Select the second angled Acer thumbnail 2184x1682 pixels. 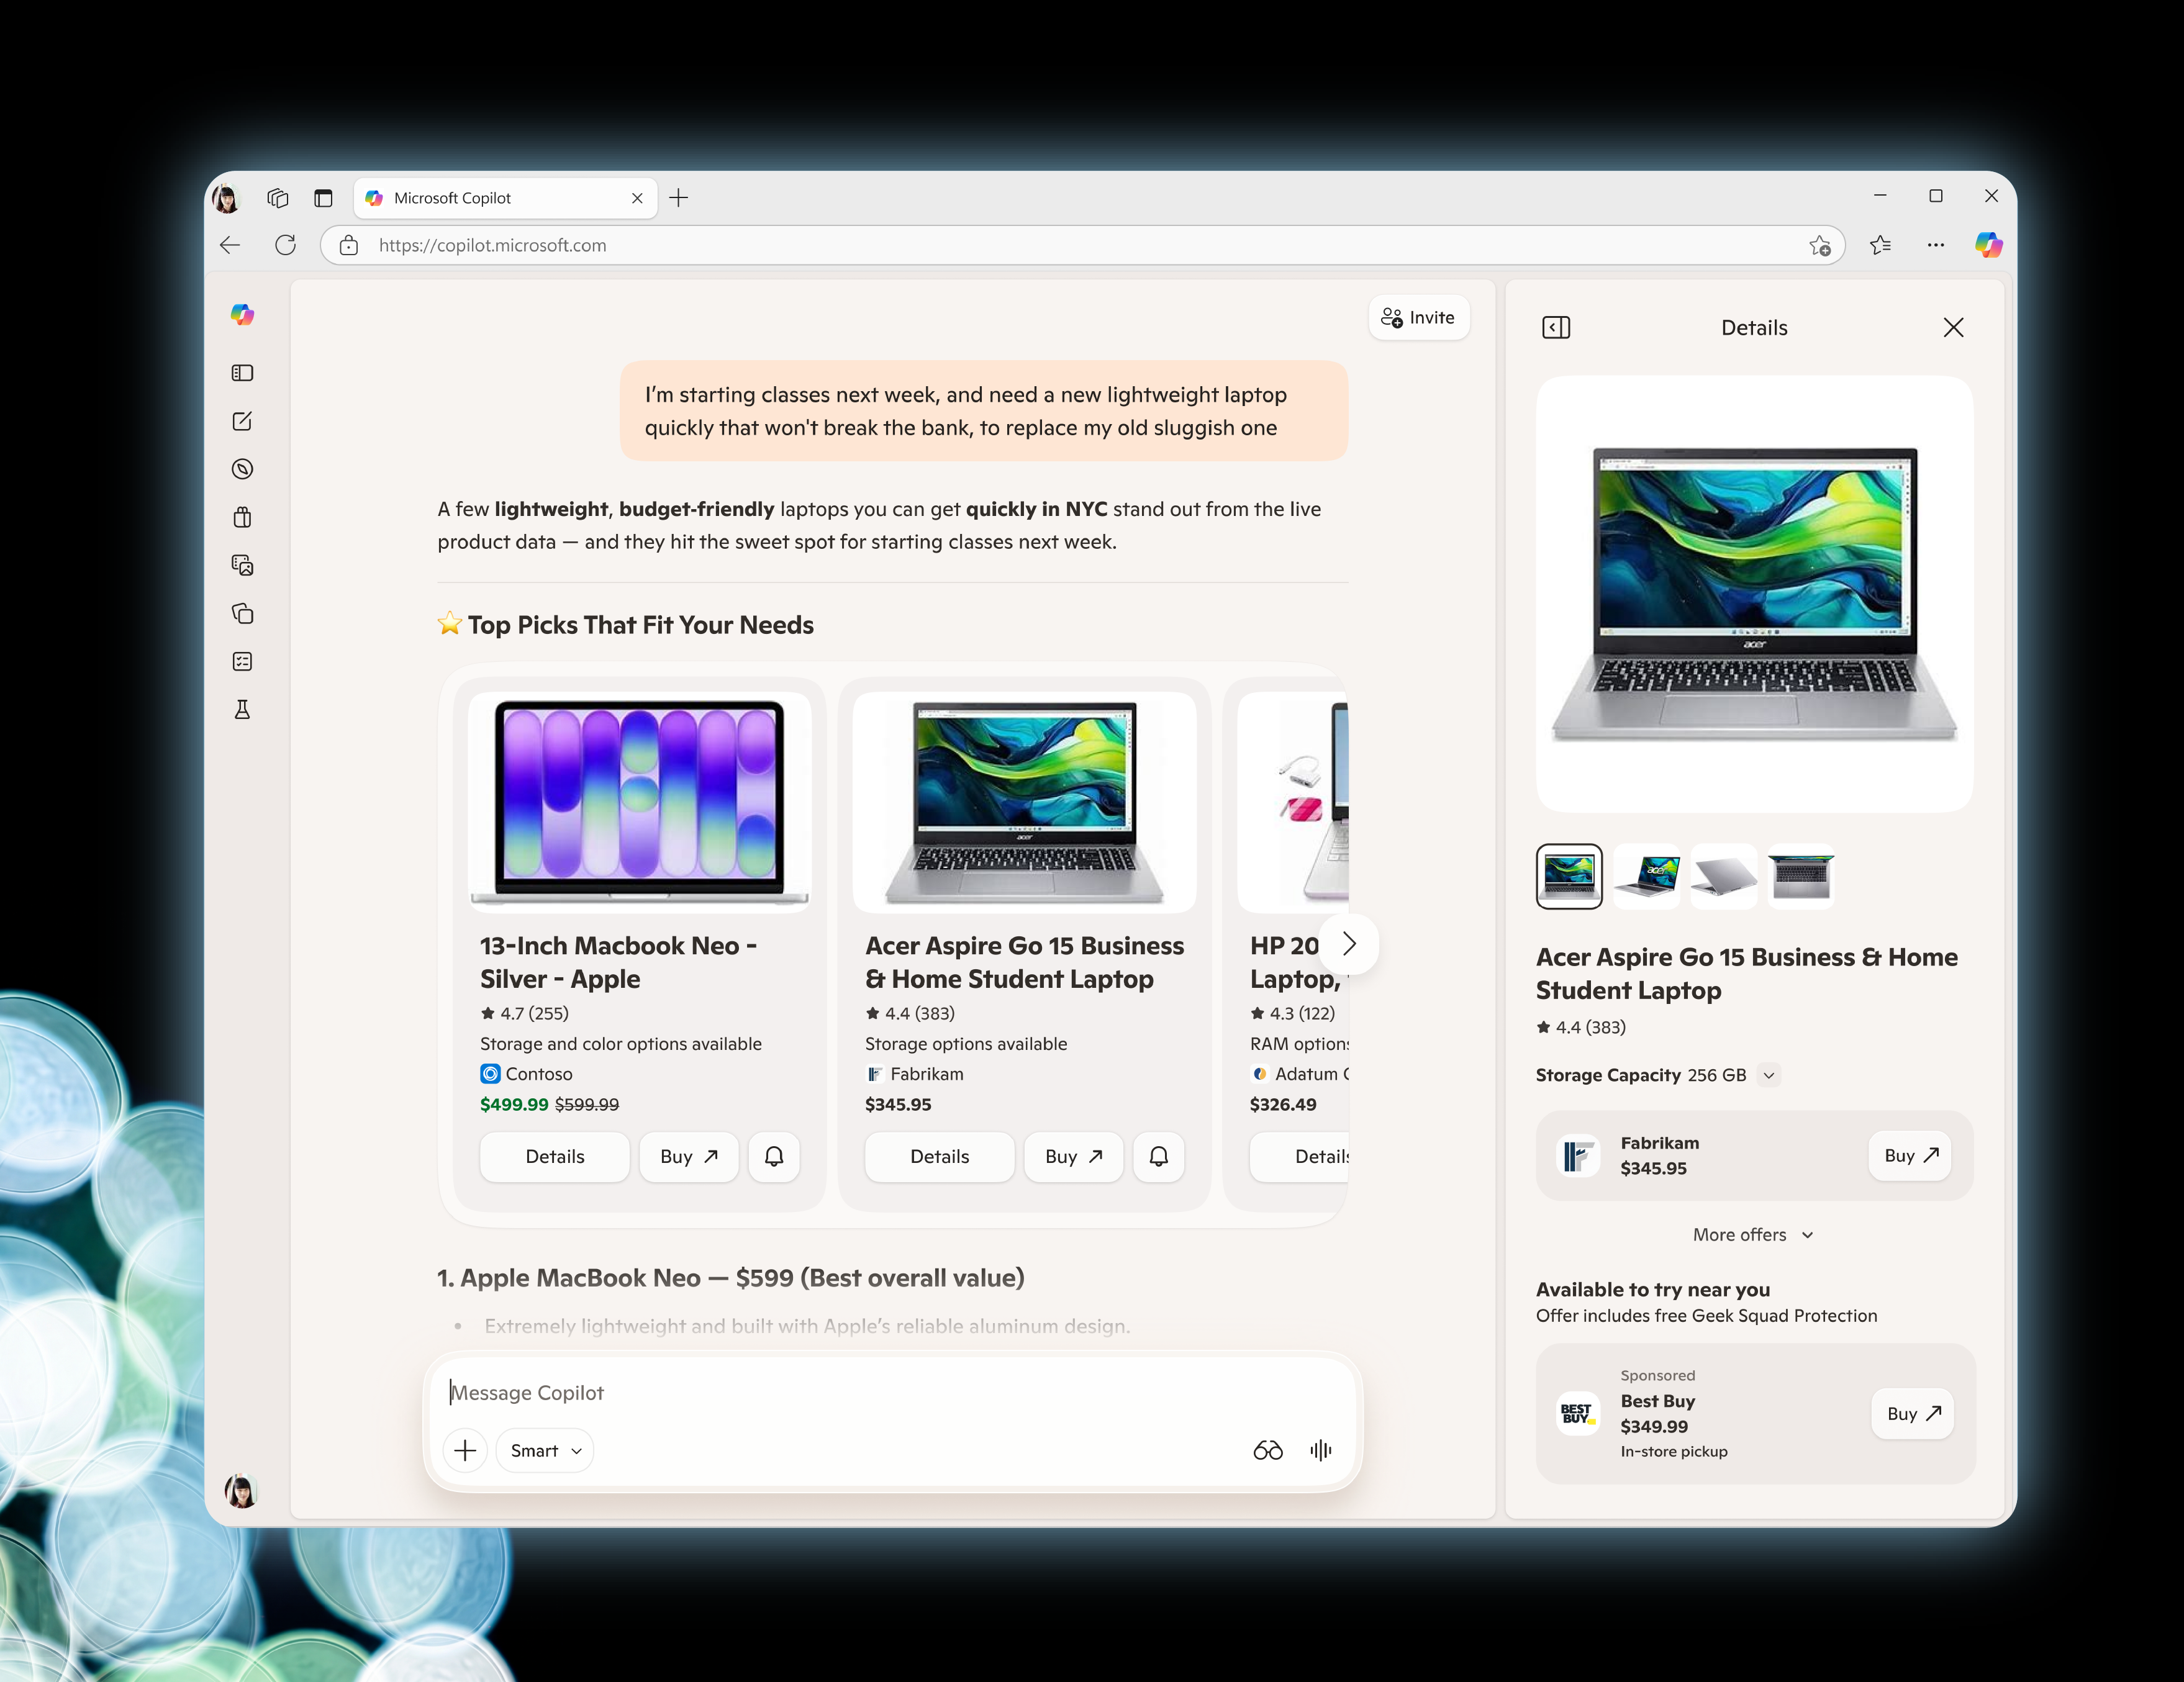coord(1646,876)
